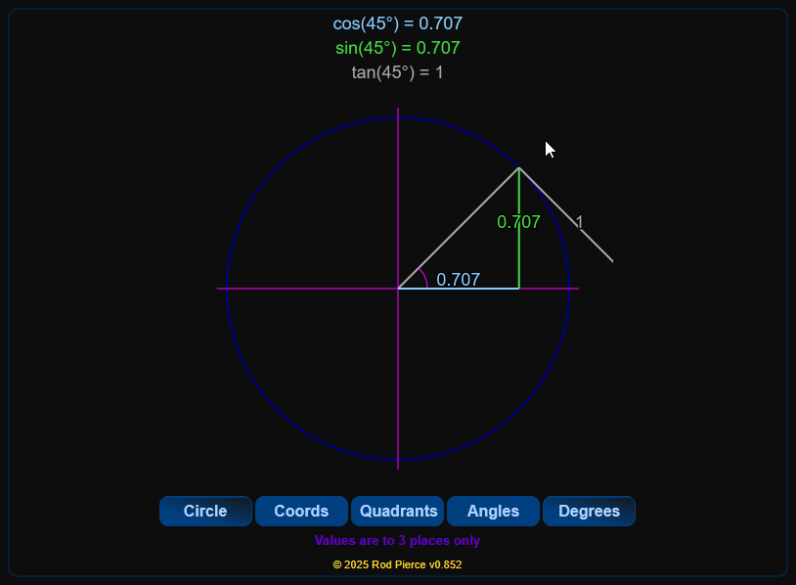Open the Coords view button
Screen dimensions: 796x585
[301, 511]
